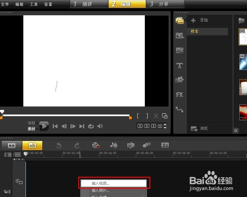Click the import media folder icon
This screenshot has width=247, height=197.
(x=242, y=21)
